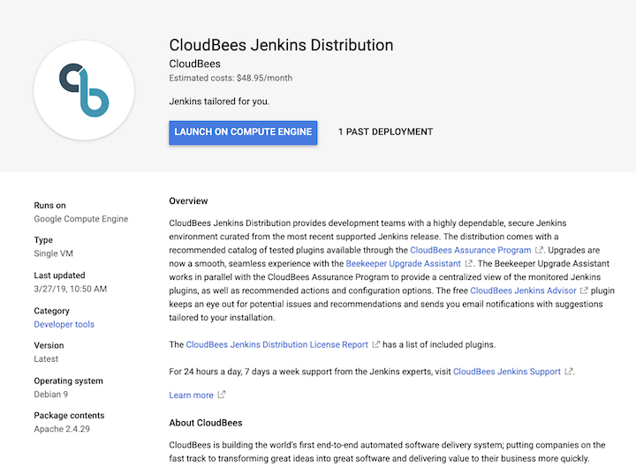The image size is (636, 475).
Task: Select the Developer tools category link
Action: tap(64, 324)
